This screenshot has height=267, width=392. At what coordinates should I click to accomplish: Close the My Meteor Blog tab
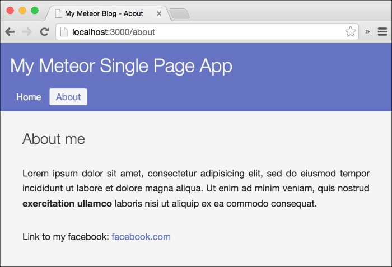(159, 13)
